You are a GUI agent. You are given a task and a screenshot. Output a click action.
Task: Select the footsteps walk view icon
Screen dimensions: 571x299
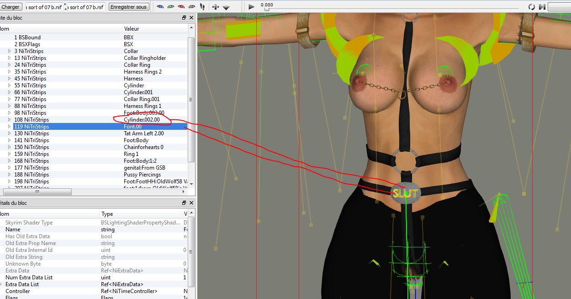pos(202,7)
